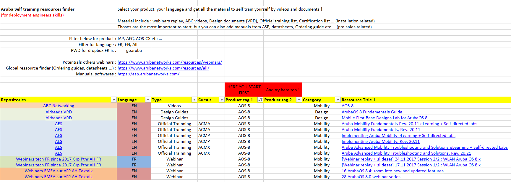Open the Language column filter dropdown
This screenshot has height=182, width=511.
pyautogui.click(x=148, y=100)
